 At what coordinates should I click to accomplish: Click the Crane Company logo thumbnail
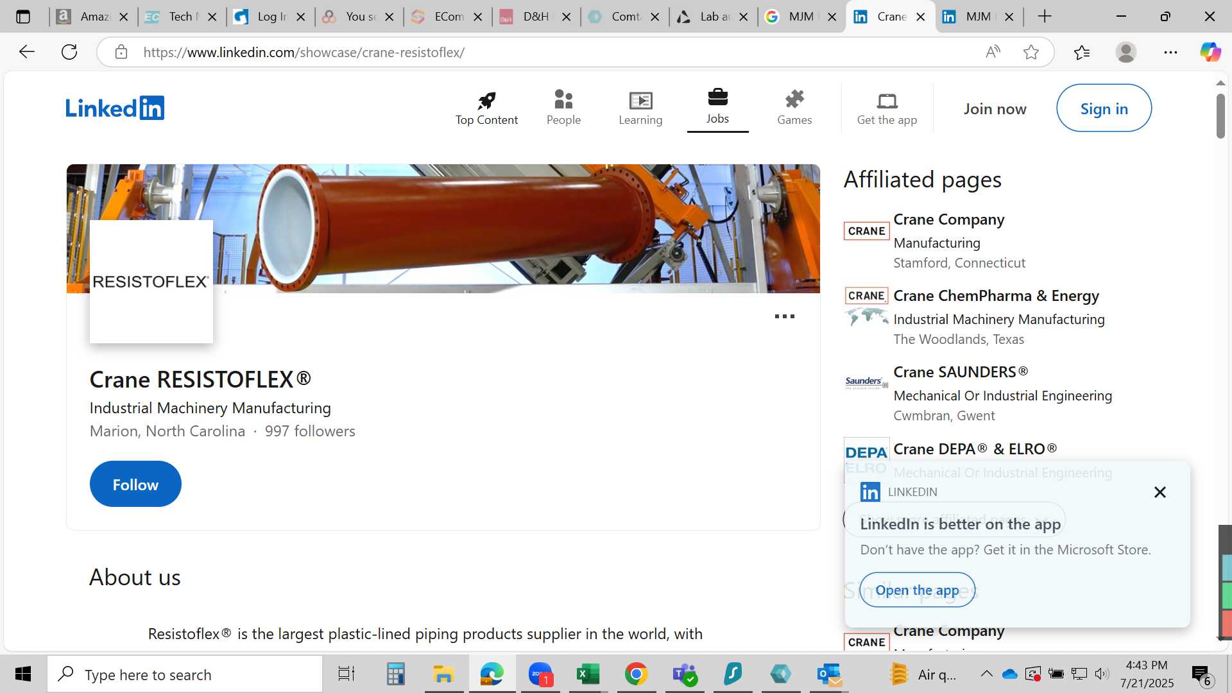[x=866, y=231]
